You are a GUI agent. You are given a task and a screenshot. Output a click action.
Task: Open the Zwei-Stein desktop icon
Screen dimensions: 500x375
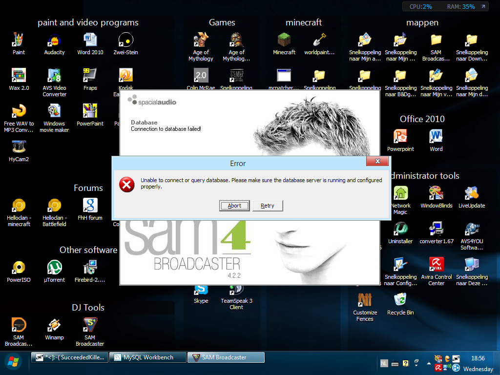click(x=125, y=44)
